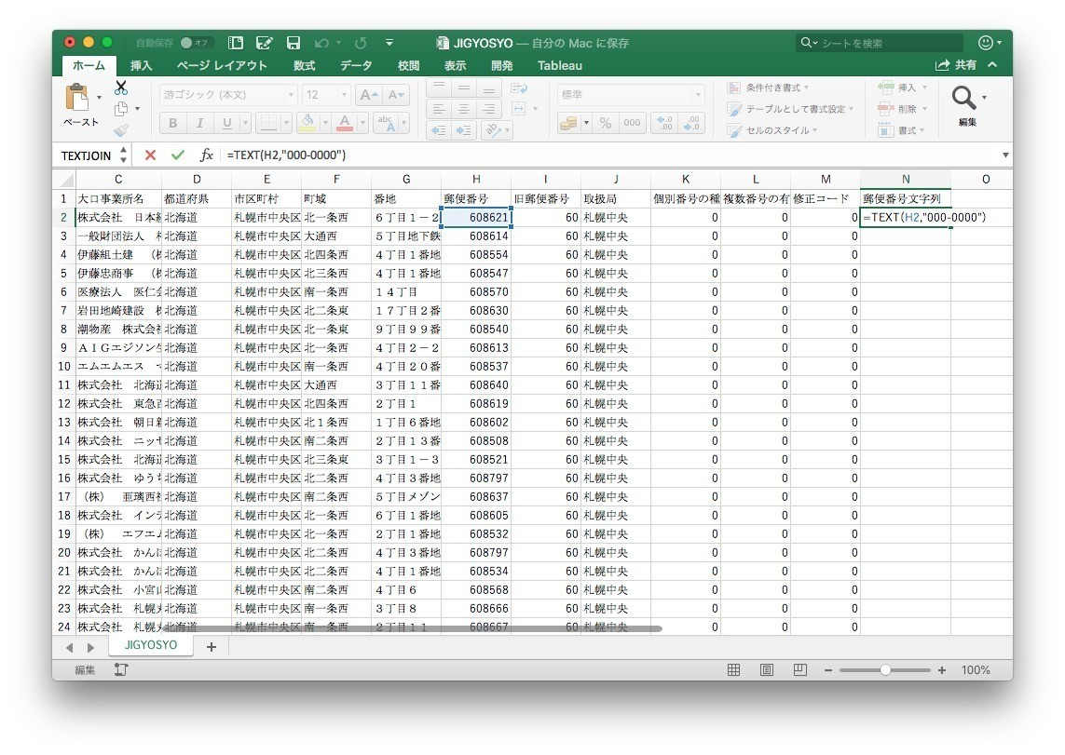The image size is (1065, 755).
Task: Open the insert function fx dialog
Action: (207, 155)
